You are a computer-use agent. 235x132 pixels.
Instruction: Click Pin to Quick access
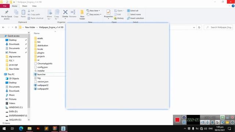click(7, 15)
